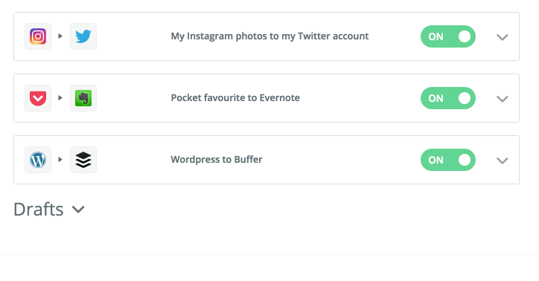Open the 'Wordpress to Buffer' zap title
Image resolution: width=539 pixels, height=281 pixels.
(217, 160)
